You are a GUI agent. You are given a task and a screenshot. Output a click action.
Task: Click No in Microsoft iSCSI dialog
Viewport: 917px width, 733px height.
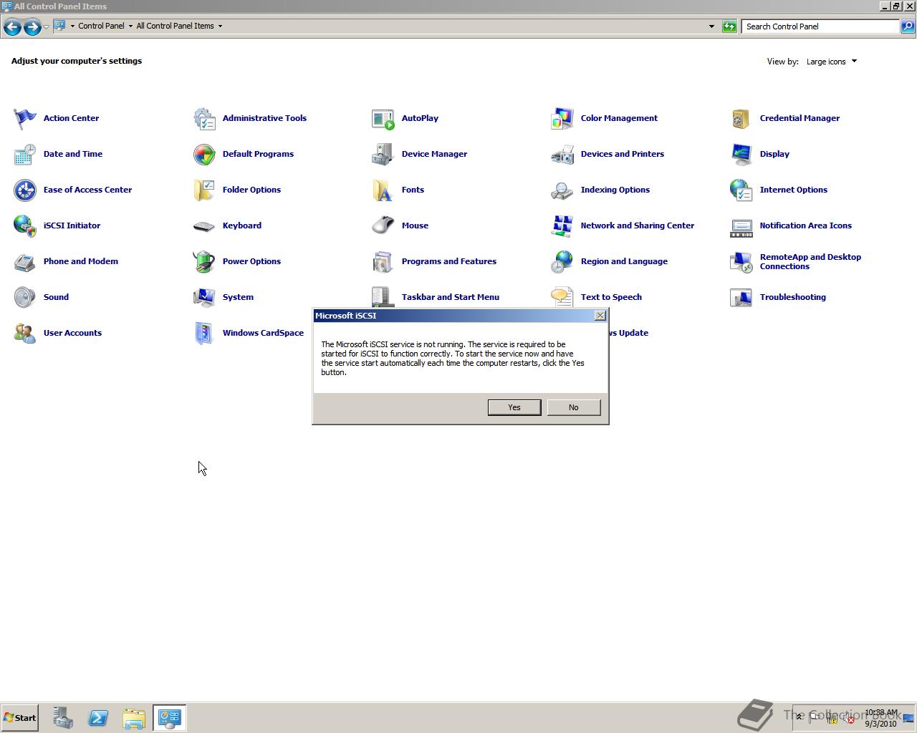573,407
